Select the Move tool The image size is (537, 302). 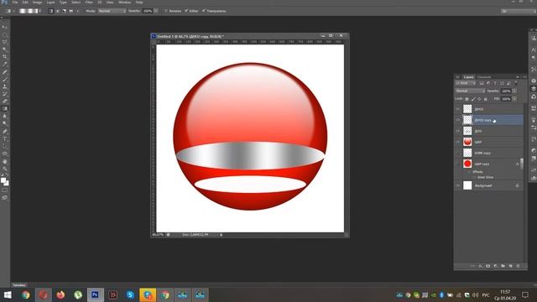coord(4,27)
